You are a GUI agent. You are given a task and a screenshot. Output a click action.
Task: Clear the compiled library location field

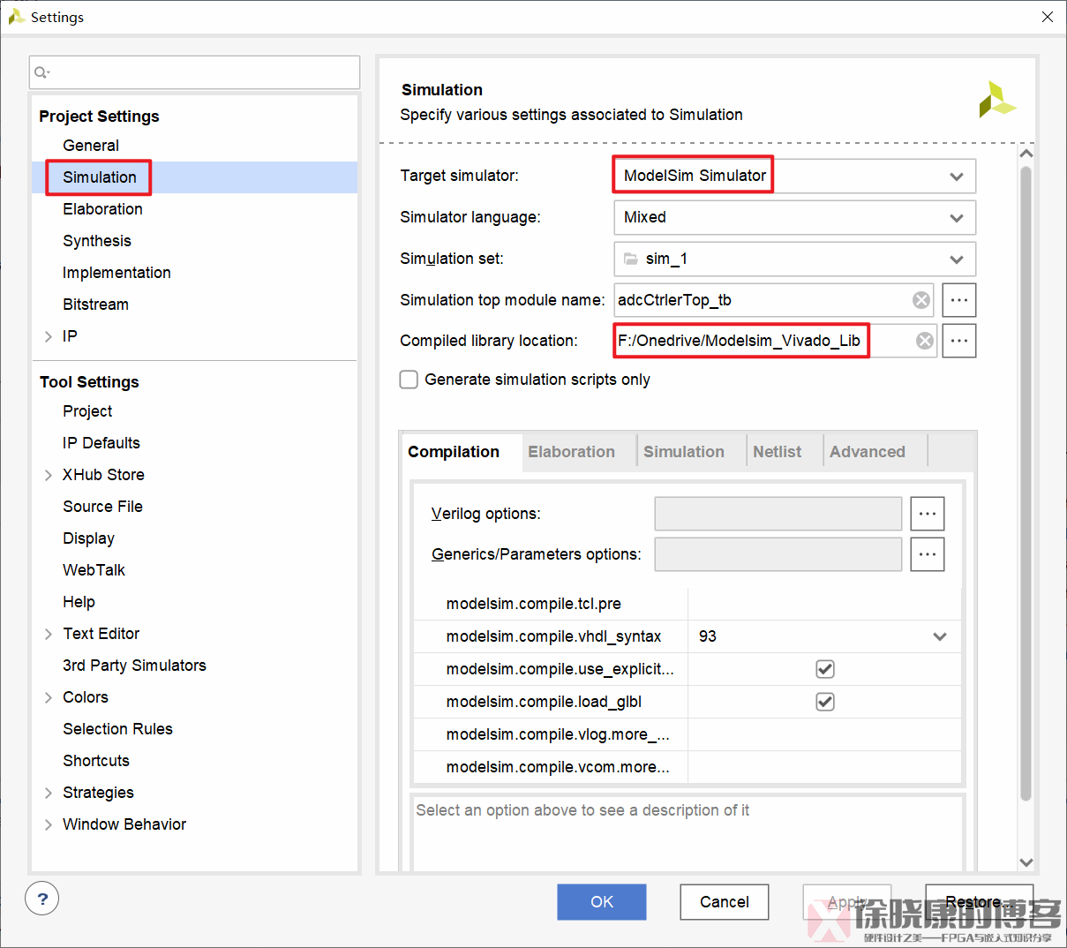tap(924, 341)
